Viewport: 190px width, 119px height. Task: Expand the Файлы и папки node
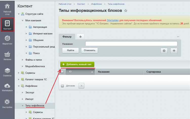23,60
